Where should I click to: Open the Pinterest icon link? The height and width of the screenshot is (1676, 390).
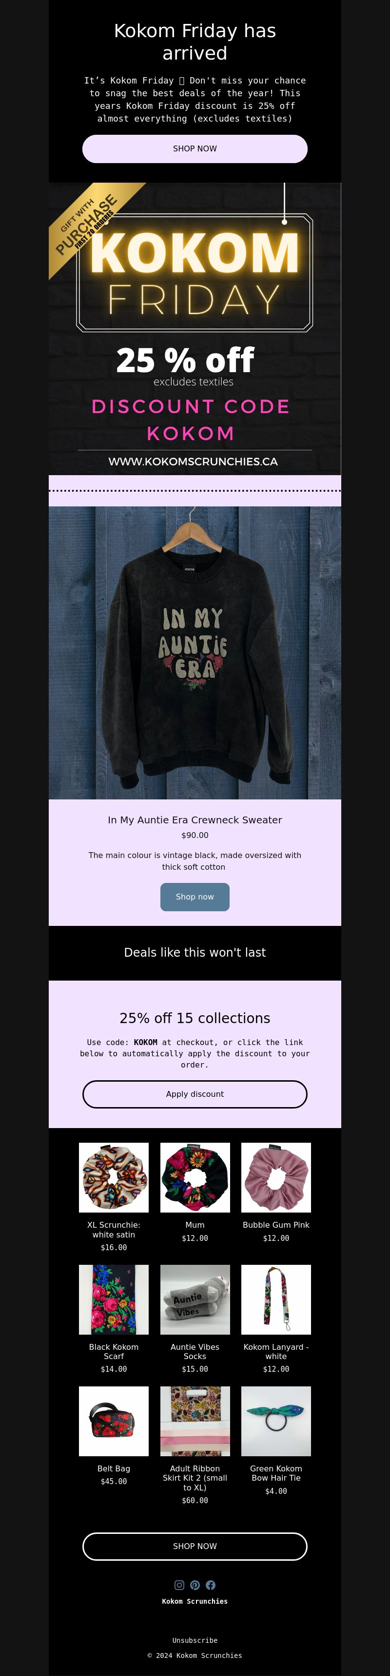[195, 1585]
